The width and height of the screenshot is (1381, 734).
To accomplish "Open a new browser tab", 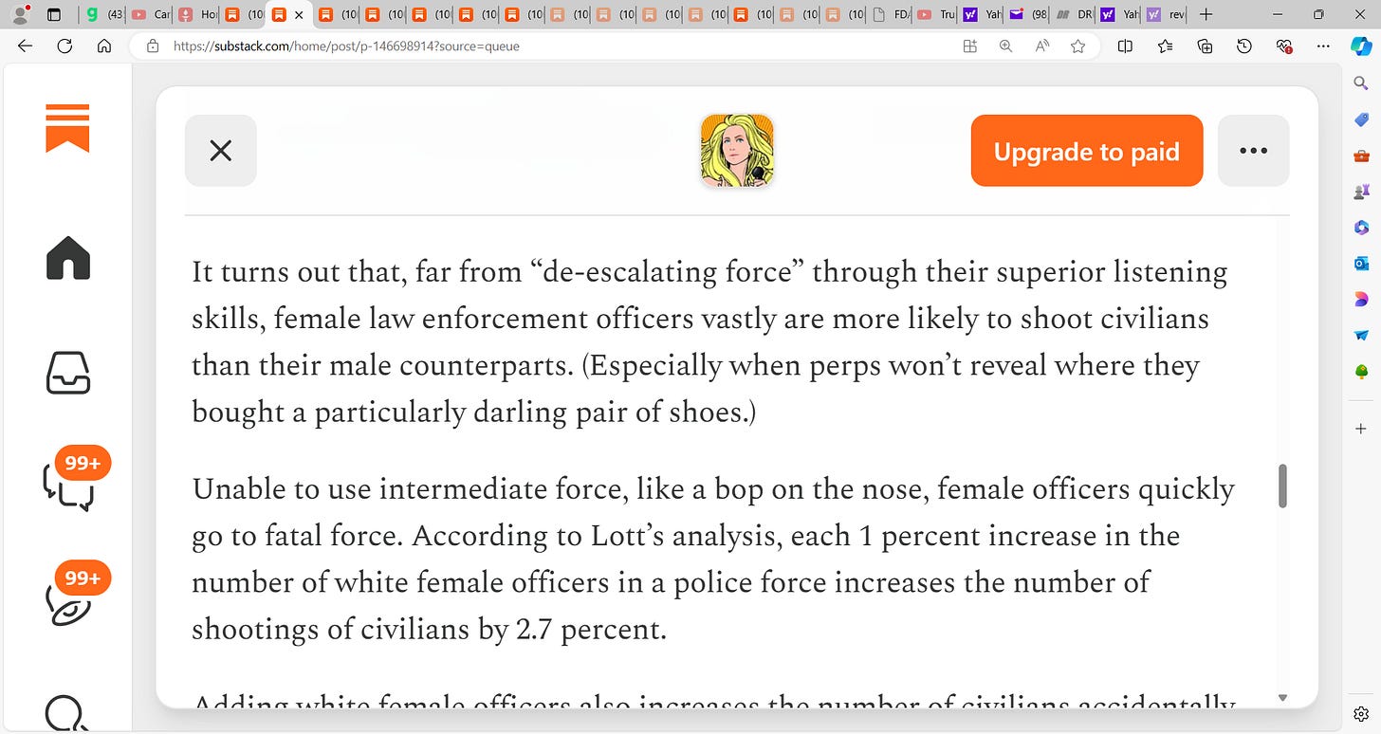I will click(1206, 14).
